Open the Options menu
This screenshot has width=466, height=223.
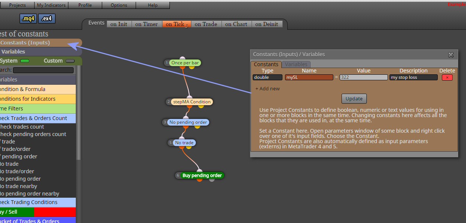[x=119, y=5]
